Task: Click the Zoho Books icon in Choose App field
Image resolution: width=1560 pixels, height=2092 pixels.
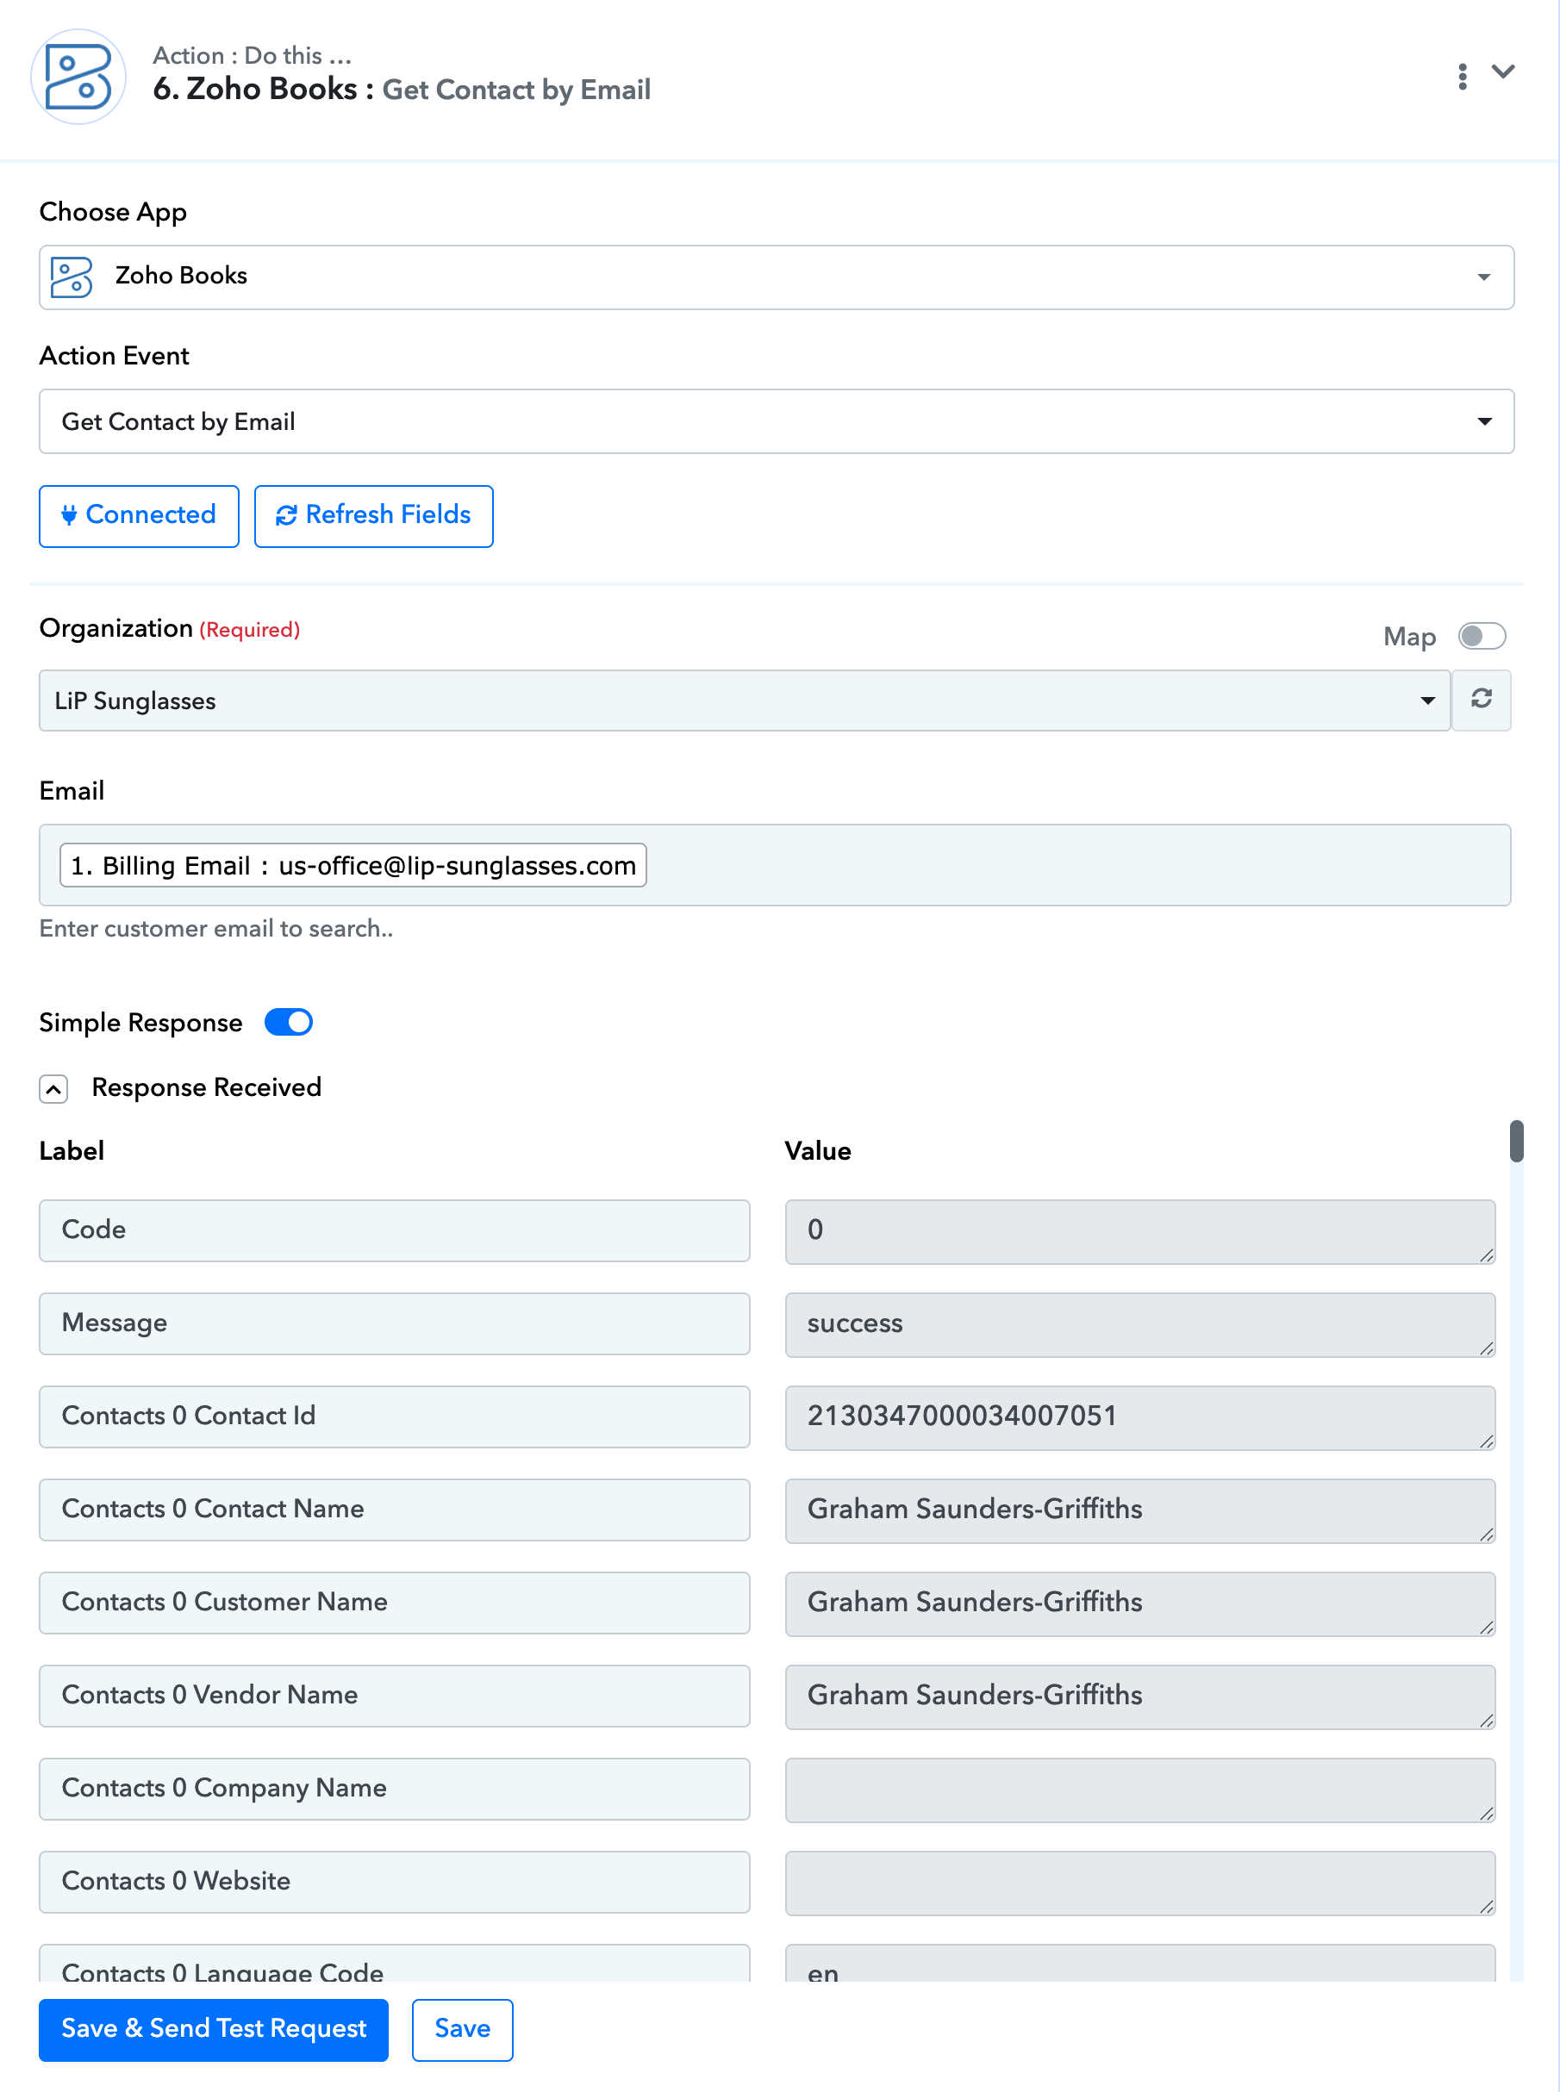Action: point(72,277)
